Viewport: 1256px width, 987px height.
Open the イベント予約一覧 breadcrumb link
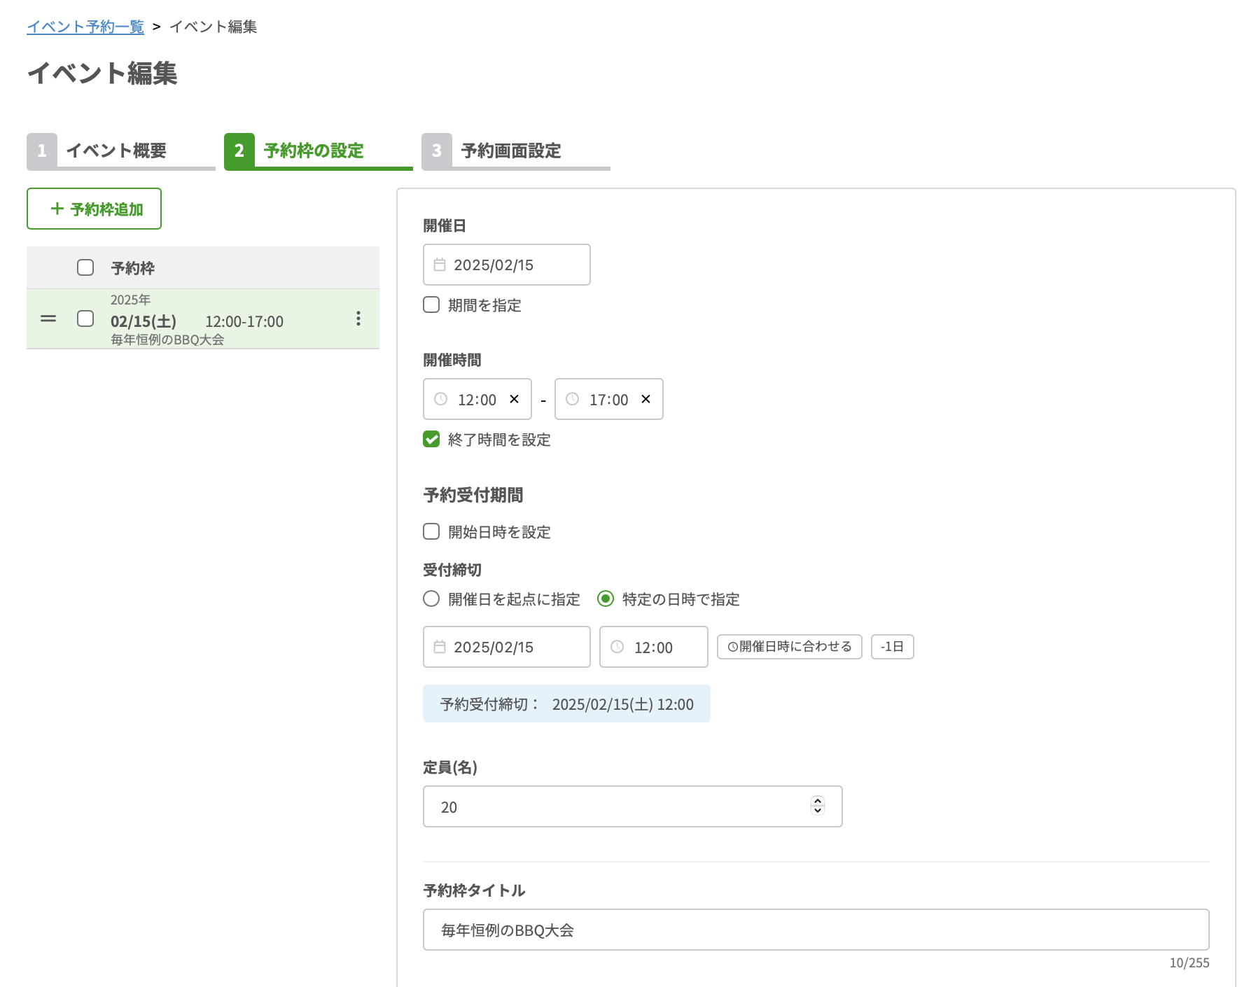(85, 27)
